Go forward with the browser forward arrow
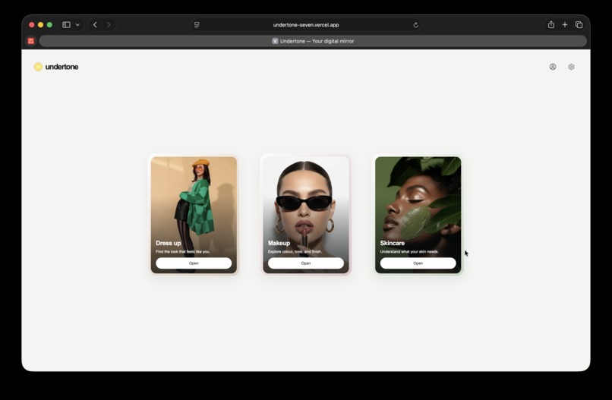The height and width of the screenshot is (400, 612). [x=109, y=24]
